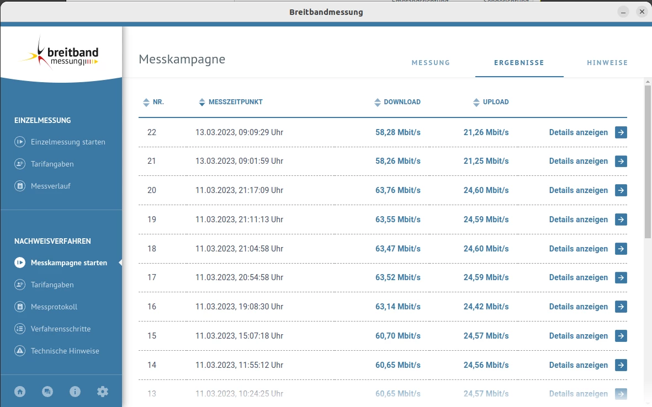Viewport: 652px width, 407px height.
Task: Click the Einzelmessung starten play icon
Action: click(20, 142)
